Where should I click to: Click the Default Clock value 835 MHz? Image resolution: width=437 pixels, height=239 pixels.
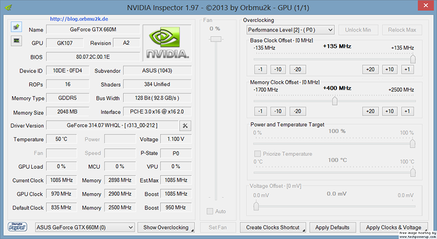pyautogui.click(x=61, y=207)
